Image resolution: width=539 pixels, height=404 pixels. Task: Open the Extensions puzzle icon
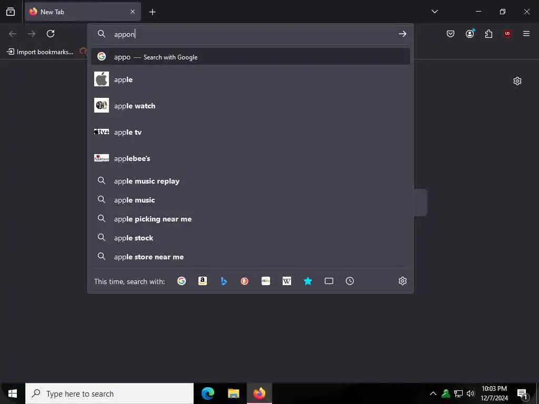pyautogui.click(x=488, y=34)
